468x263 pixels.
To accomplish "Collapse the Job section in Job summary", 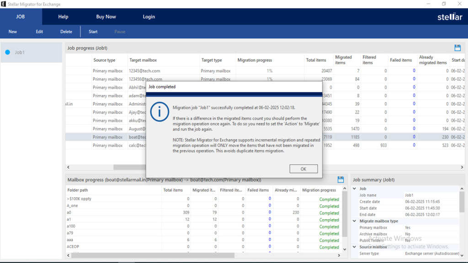I will click(x=355, y=189).
